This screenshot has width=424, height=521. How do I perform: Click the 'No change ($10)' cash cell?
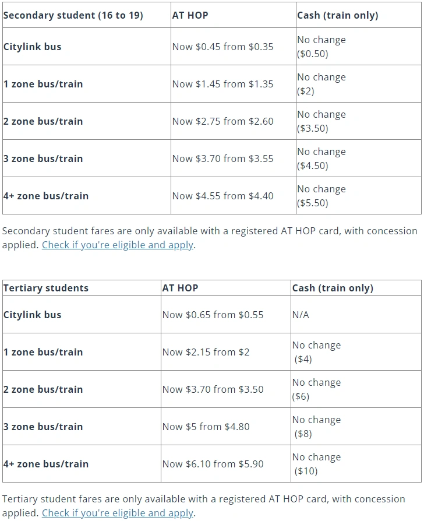tap(316, 464)
